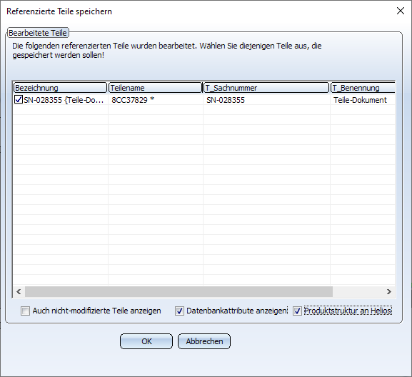
Task: Click Teilename cell 8CC37829 *
Action: [133, 100]
